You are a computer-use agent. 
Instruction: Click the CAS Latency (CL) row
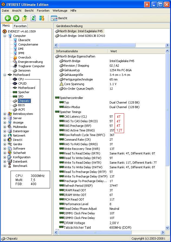[109, 117]
